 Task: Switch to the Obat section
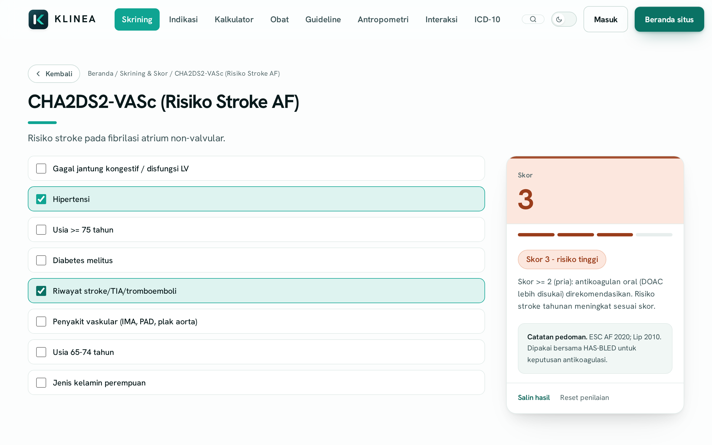(x=279, y=19)
